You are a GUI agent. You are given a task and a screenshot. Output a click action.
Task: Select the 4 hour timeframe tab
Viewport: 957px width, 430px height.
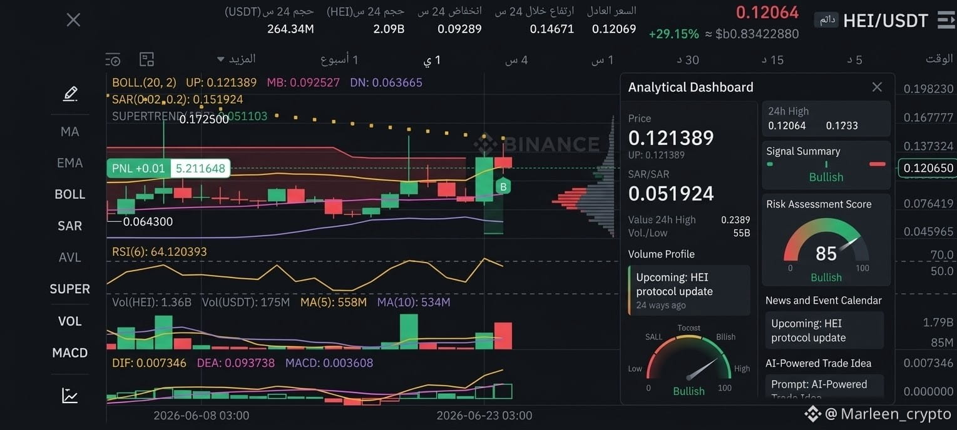click(x=516, y=60)
